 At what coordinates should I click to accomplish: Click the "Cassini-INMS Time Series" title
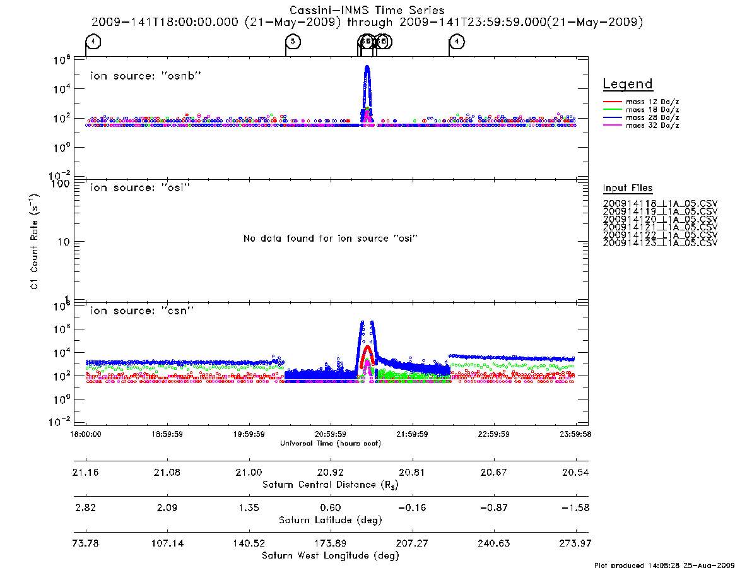[x=367, y=10]
